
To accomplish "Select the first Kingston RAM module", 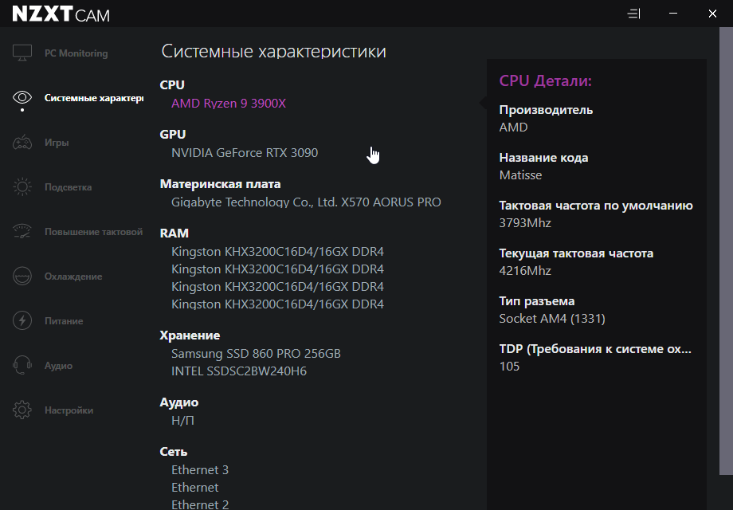I will [x=277, y=252].
